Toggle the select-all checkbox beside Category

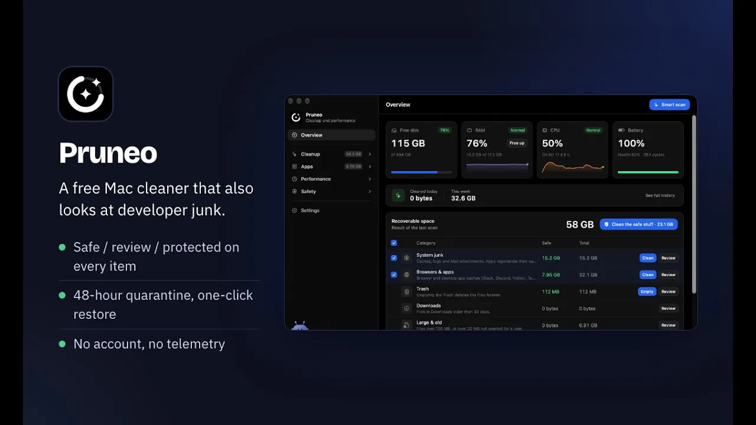pos(394,243)
